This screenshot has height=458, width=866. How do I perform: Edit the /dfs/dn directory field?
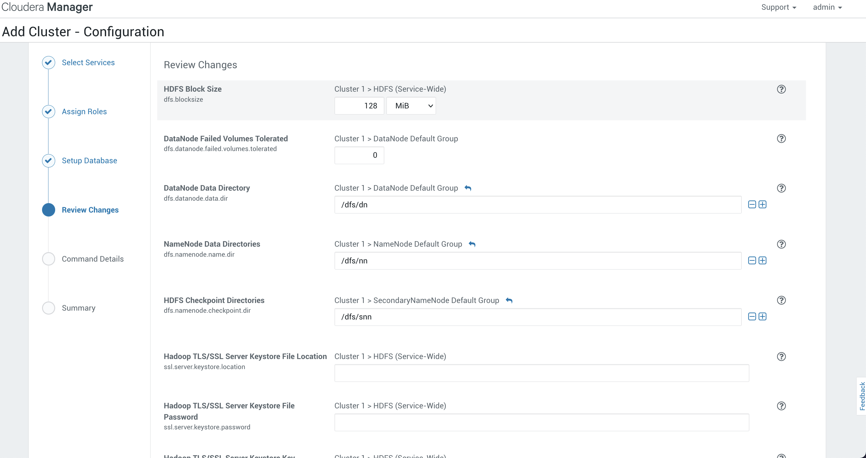coord(538,205)
